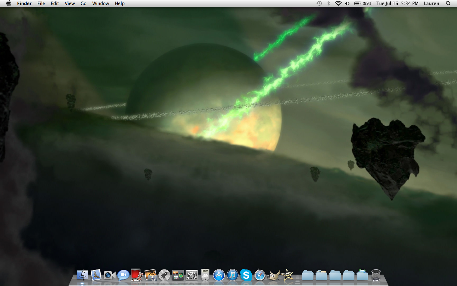
Task: Open the Apple menu
Action: click(9, 3)
